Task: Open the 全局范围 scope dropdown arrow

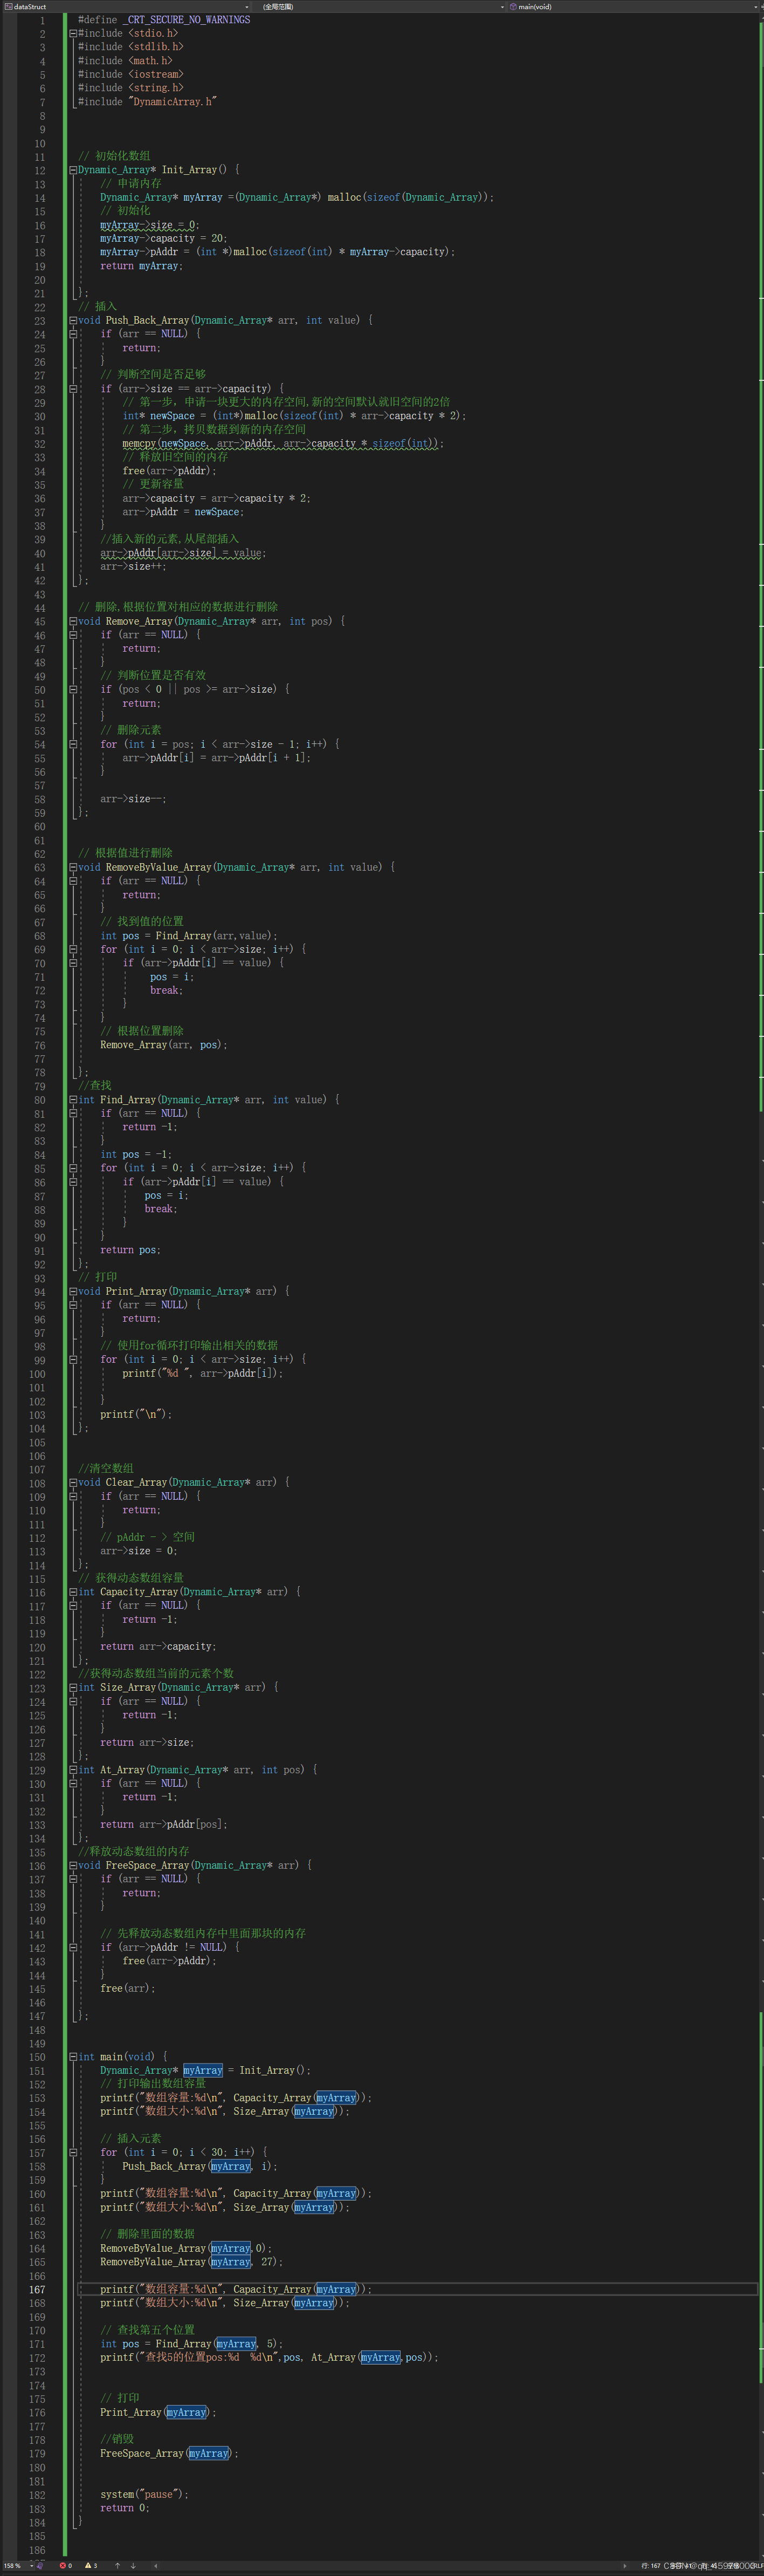Action: point(502,6)
